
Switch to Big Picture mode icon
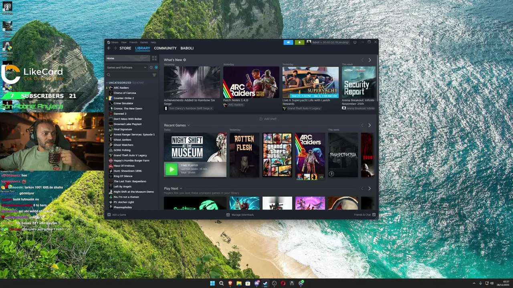coord(355,42)
